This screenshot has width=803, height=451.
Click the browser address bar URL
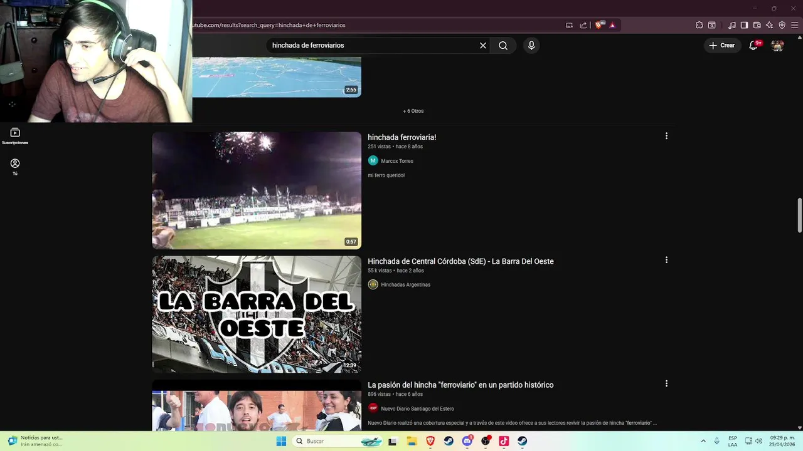[x=269, y=25]
